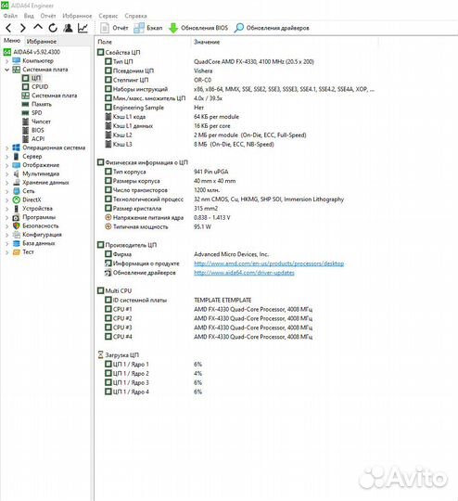The image size is (458, 501).
Task: Click the Безопасность shield icon
Action: pyautogui.click(x=17, y=225)
